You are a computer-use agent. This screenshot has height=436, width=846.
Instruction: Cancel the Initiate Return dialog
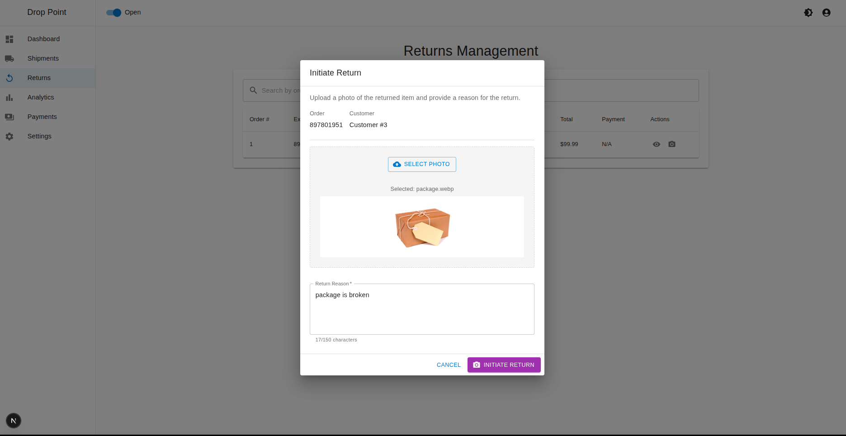(449, 365)
